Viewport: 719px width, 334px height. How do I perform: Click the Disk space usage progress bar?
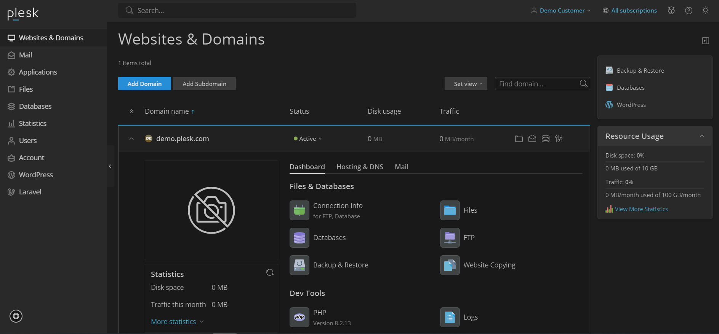click(655, 162)
